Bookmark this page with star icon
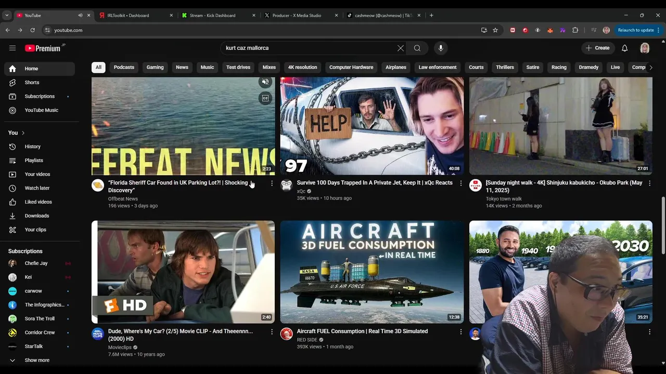 click(x=495, y=30)
